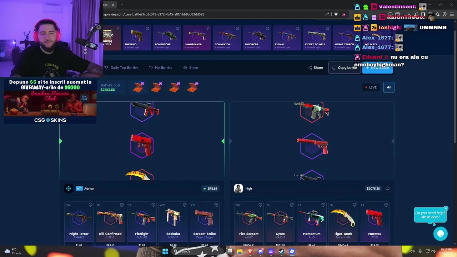Image resolution: width=457 pixels, height=257 pixels.
Task: Open the CONNEXION live drop card
Action: [227, 38]
